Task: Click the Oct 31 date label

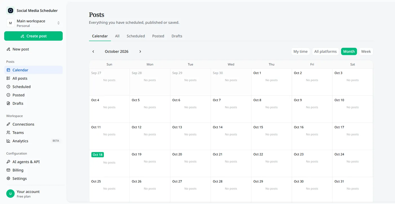Action: pyautogui.click(x=339, y=181)
